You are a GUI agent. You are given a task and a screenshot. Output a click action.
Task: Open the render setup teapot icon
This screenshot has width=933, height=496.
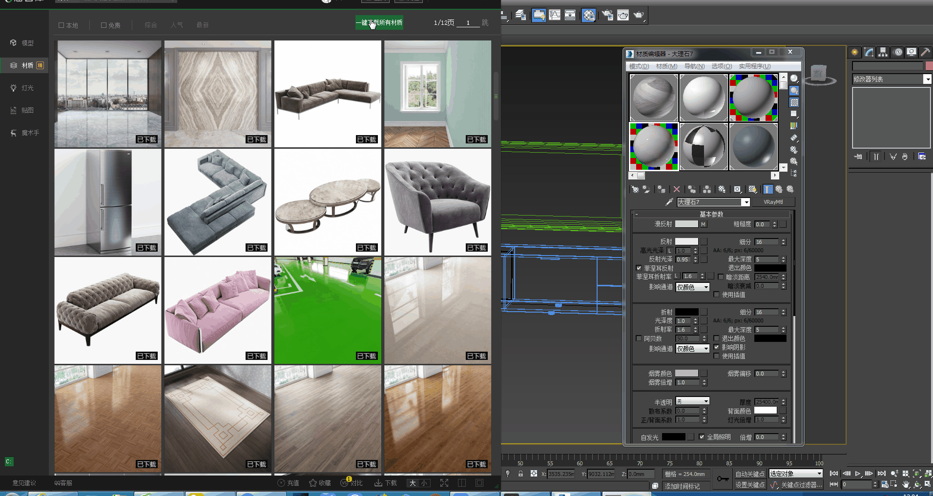point(607,15)
